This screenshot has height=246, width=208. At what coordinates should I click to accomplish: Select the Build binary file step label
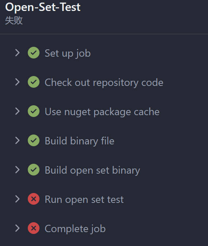point(79,141)
